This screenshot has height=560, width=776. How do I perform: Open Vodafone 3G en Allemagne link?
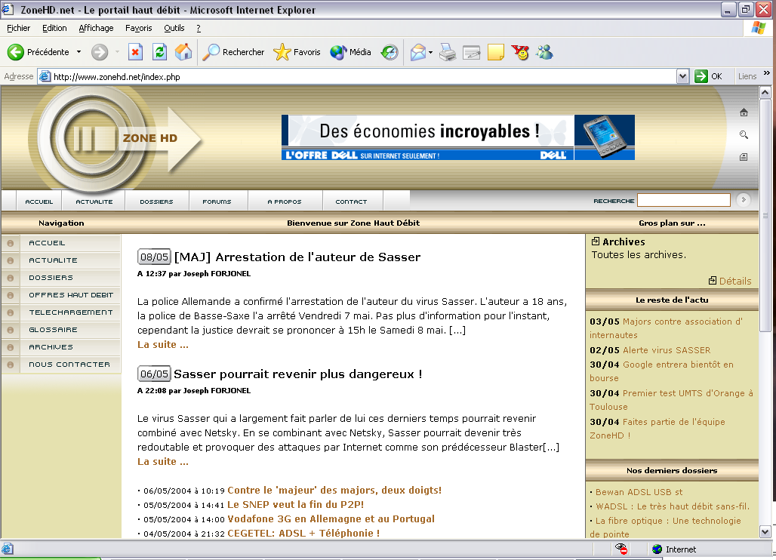click(331, 518)
